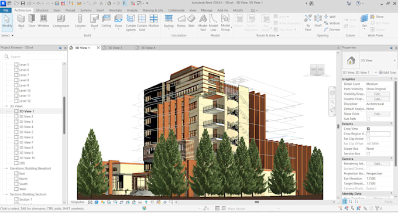Viewport: 398px width, 213px height.
Task: Click the Eye Elevation value field
Action: pyautogui.click(x=379, y=178)
